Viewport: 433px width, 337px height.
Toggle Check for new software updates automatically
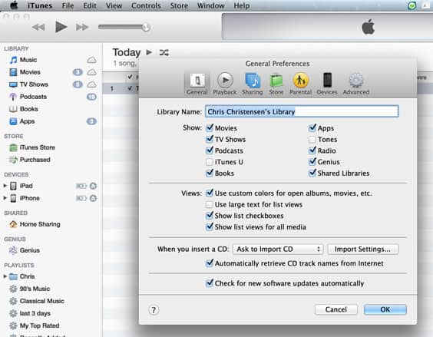pos(210,283)
